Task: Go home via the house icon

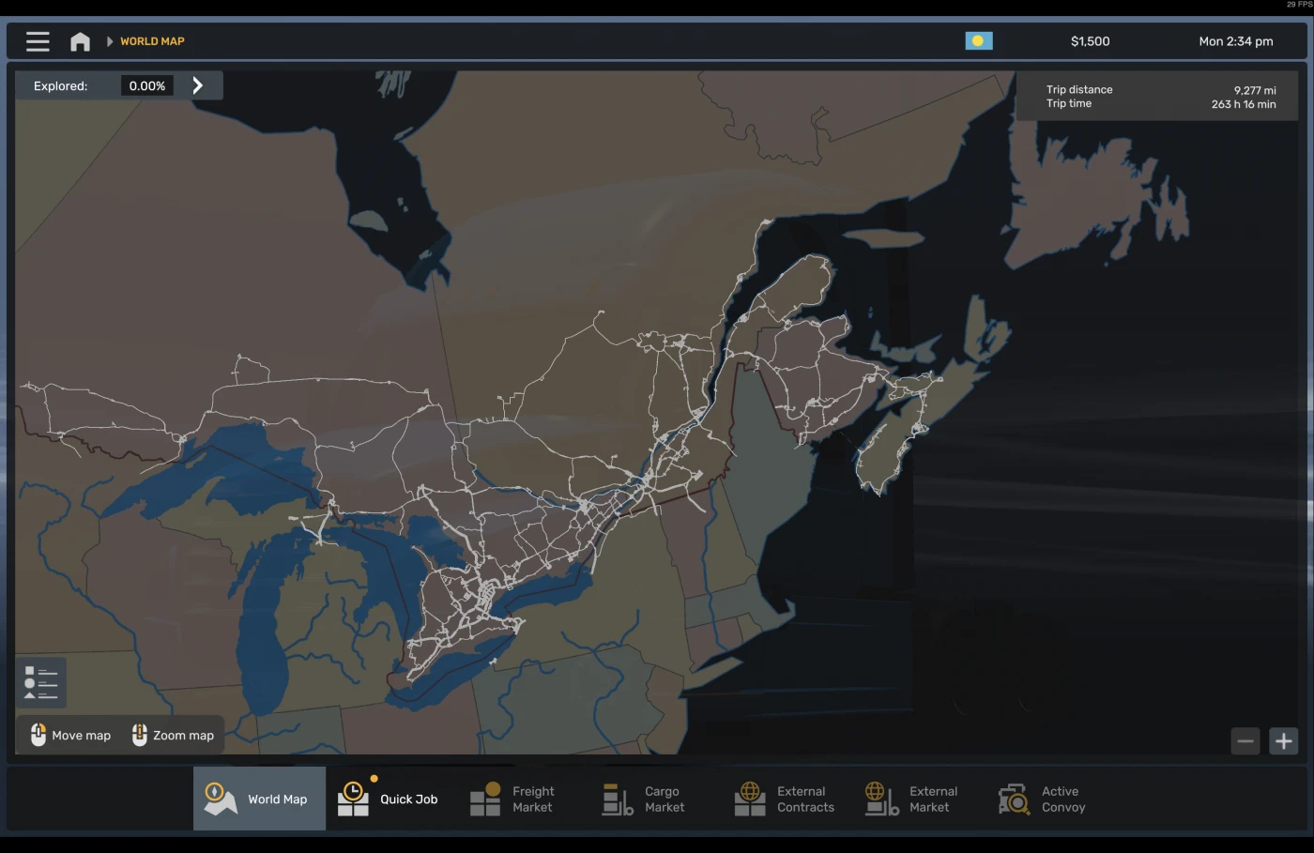Action: coord(79,40)
